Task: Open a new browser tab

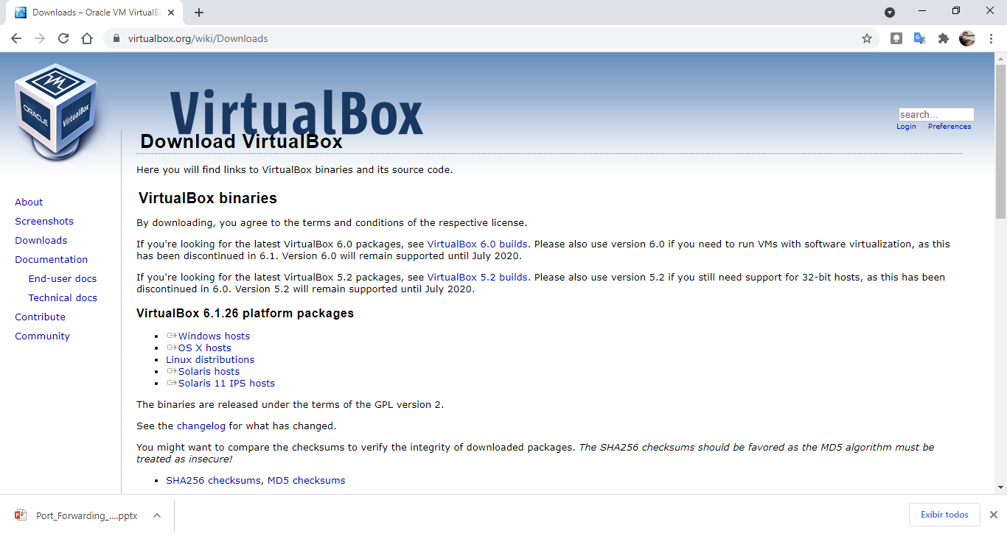Action: pos(199,13)
